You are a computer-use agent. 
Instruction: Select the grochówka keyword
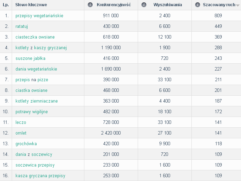26,143
